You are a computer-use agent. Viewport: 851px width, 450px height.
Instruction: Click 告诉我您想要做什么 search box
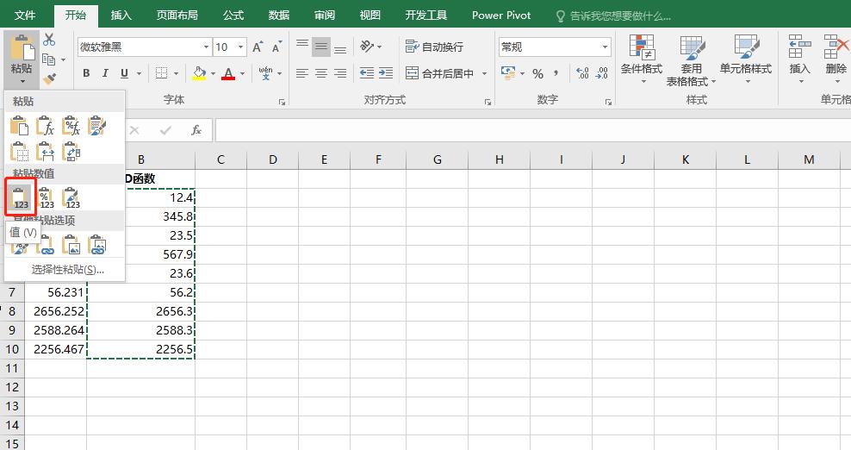click(x=614, y=16)
